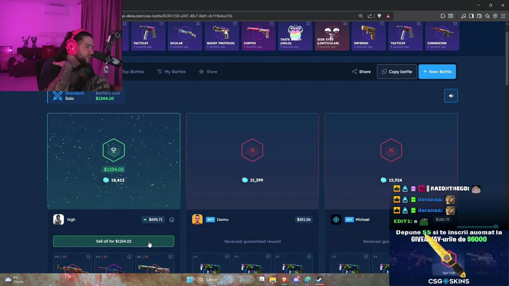Open the Brave Wallet icon

tap(479, 16)
